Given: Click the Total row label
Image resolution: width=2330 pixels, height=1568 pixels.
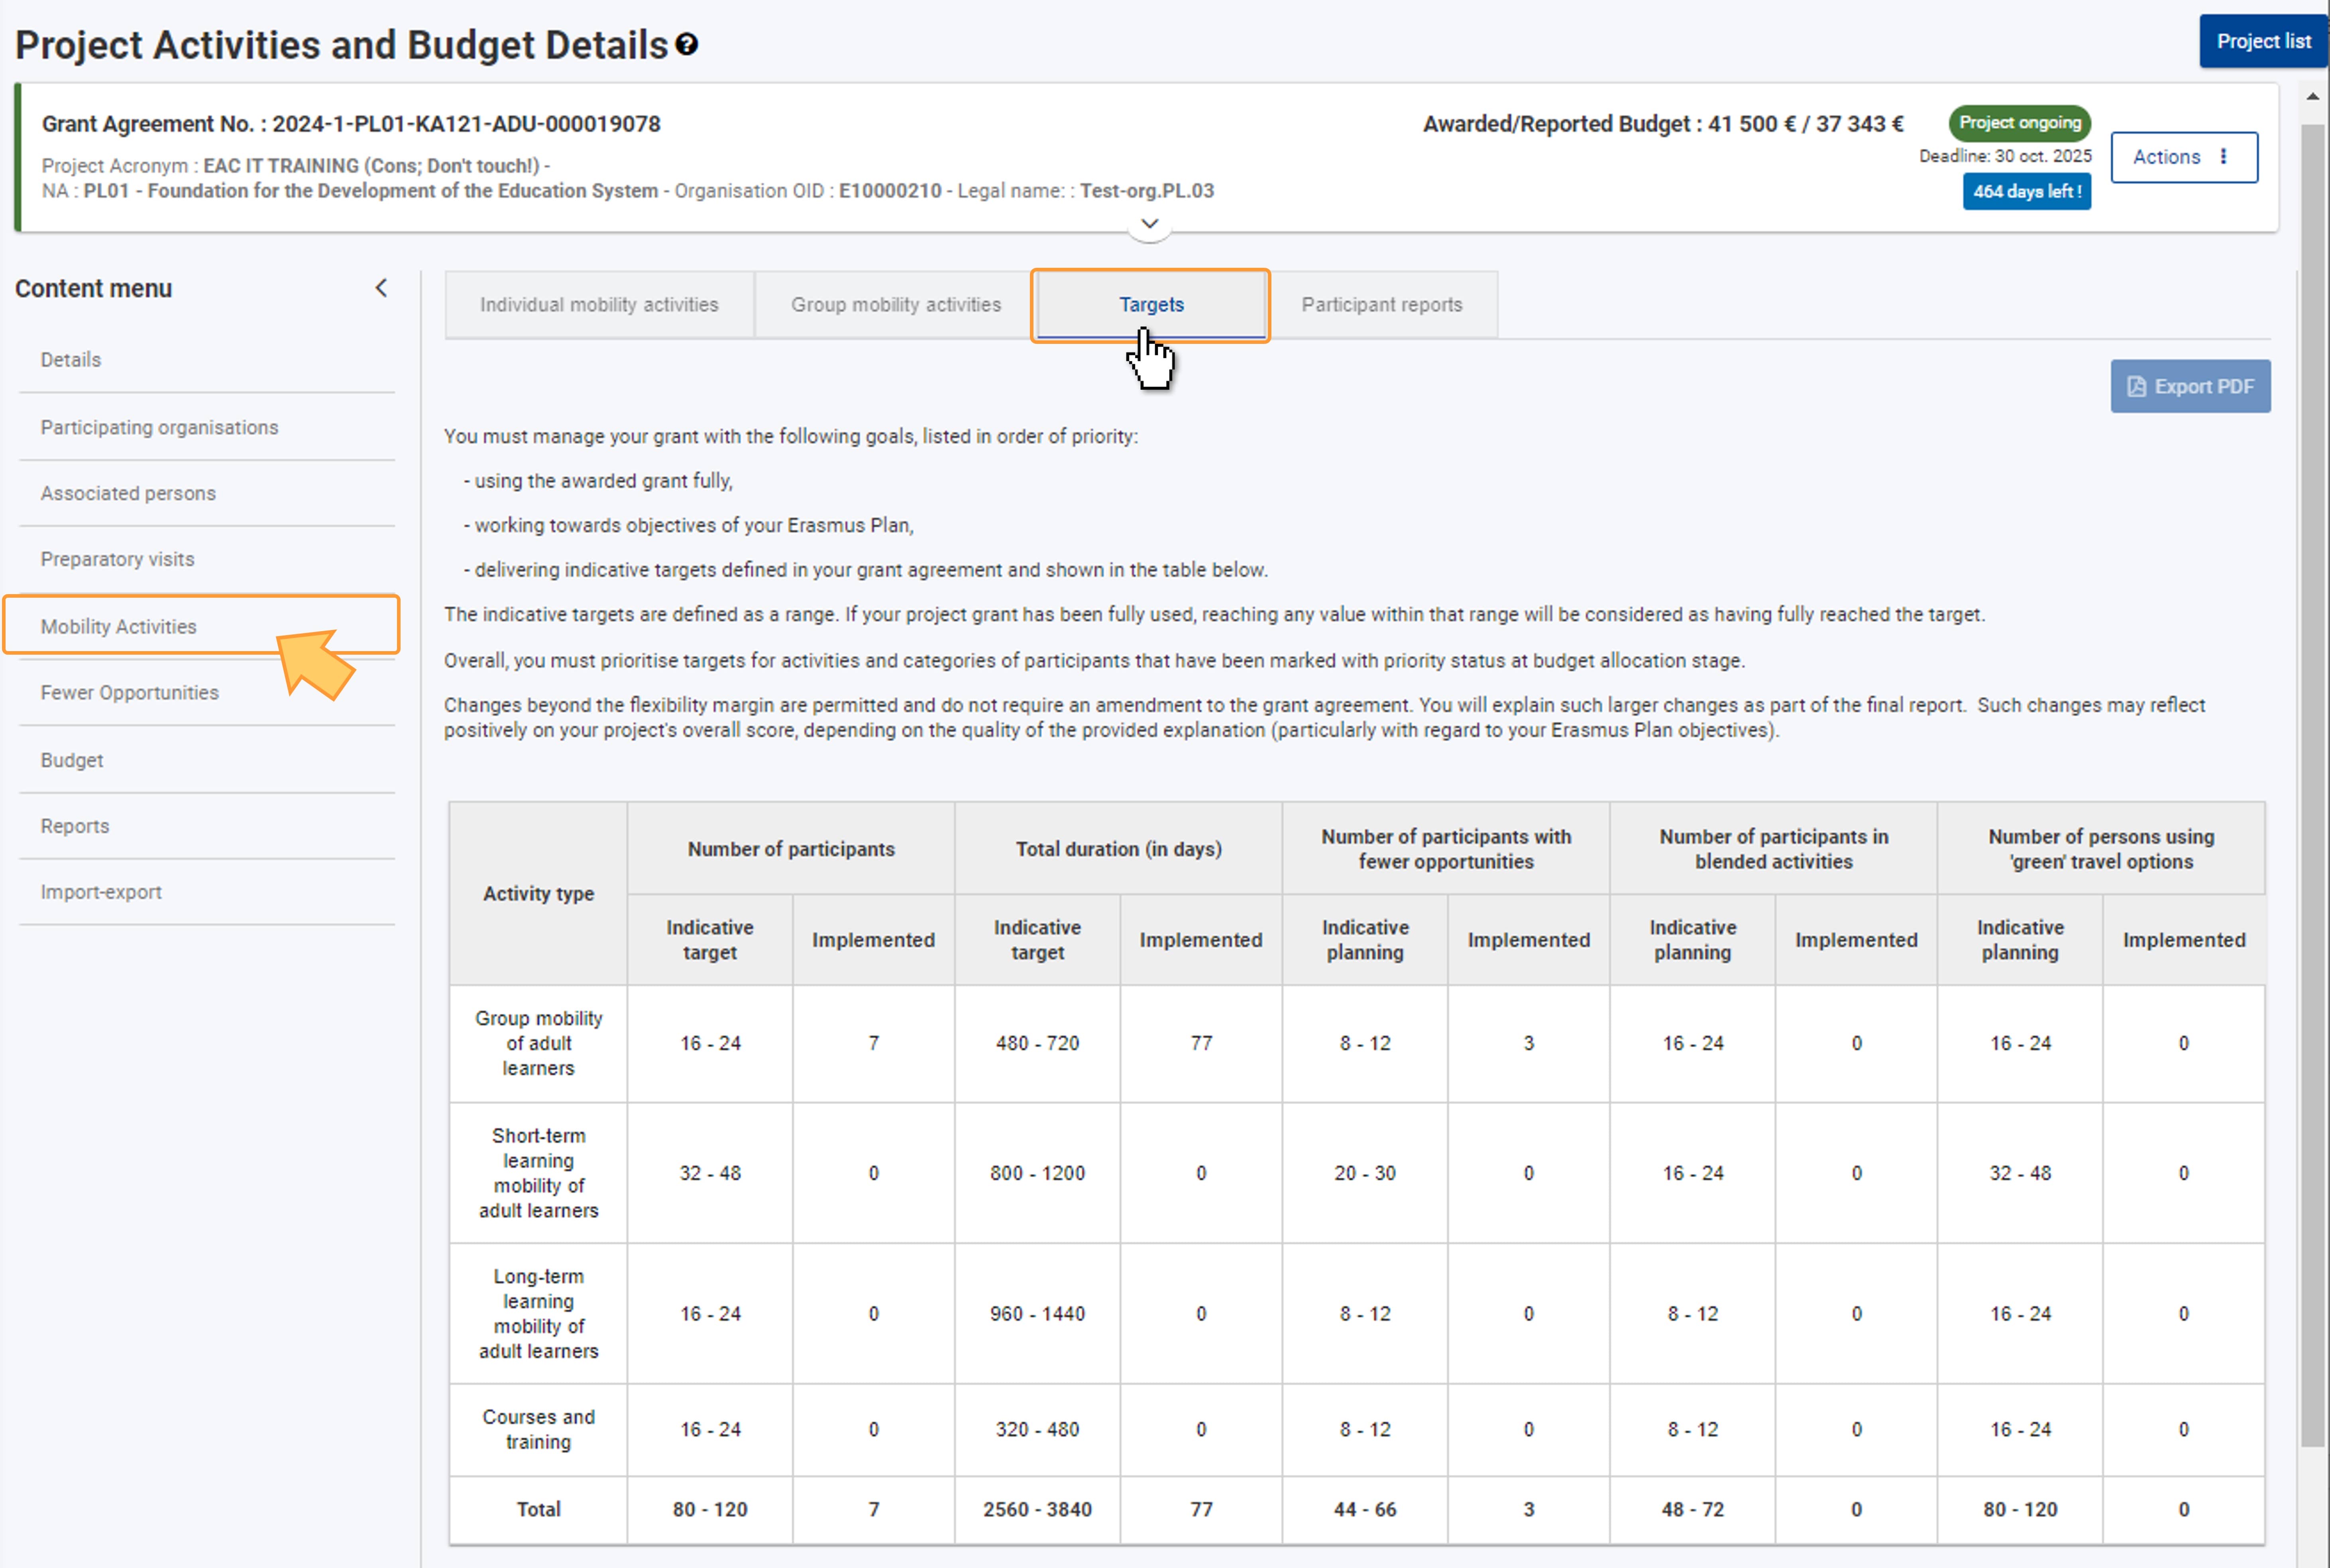Looking at the screenshot, I should pyautogui.click(x=538, y=1509).
